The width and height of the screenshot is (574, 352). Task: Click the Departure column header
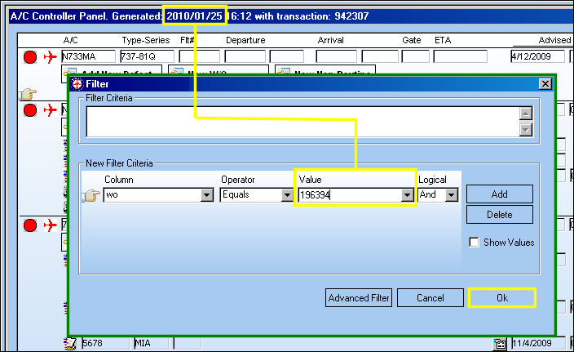point(245,40)
